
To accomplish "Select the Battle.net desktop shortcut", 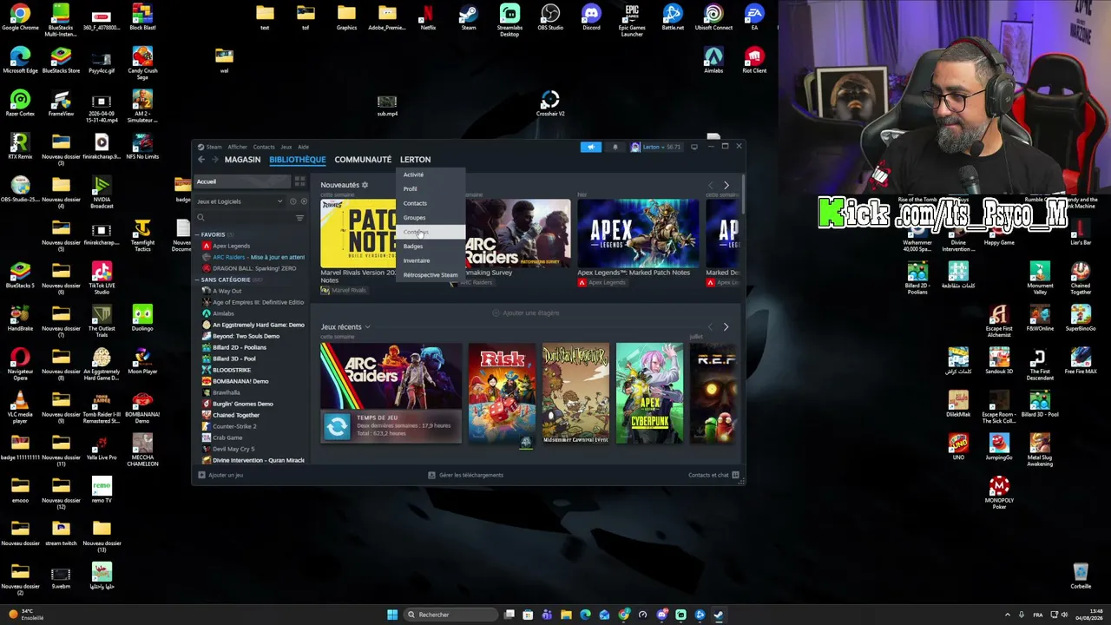I will pyautogui.click(x=673, y=17).
